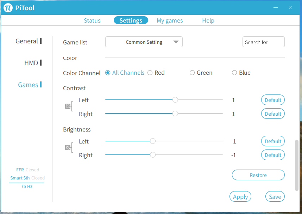302x214 pixels.
Task: Click the 75 Hz refresh rate text
Action: [x=27, y=187]
